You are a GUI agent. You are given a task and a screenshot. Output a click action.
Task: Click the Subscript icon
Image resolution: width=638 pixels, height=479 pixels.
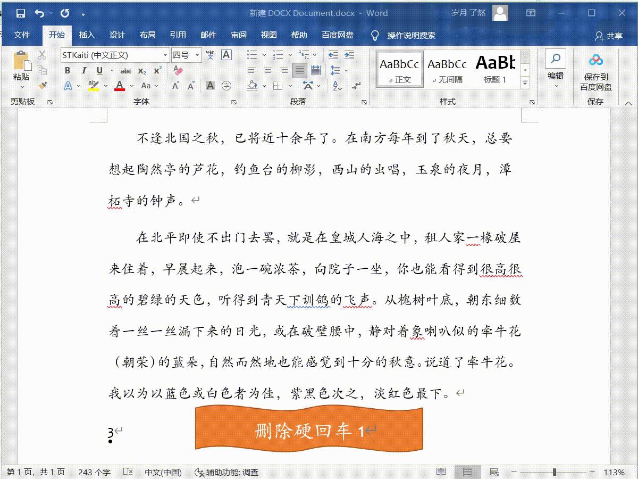tap(141, 70)
